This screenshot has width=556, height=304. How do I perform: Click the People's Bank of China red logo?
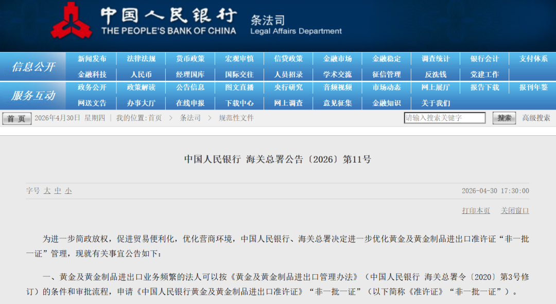71,20
